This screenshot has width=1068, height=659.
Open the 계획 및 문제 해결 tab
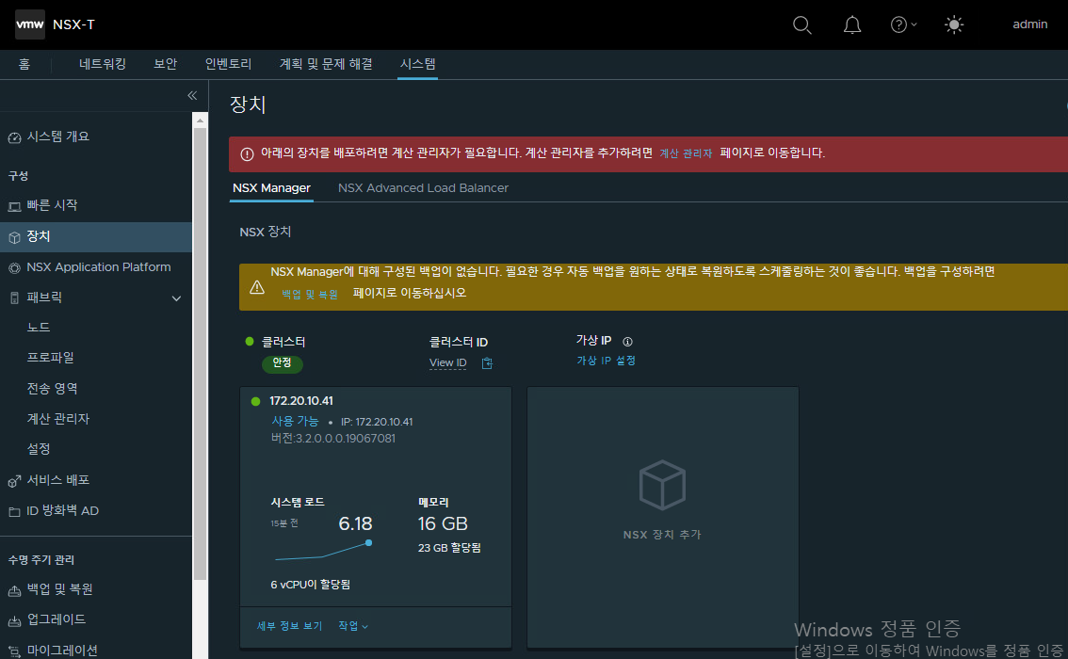[x=326, y=64]
